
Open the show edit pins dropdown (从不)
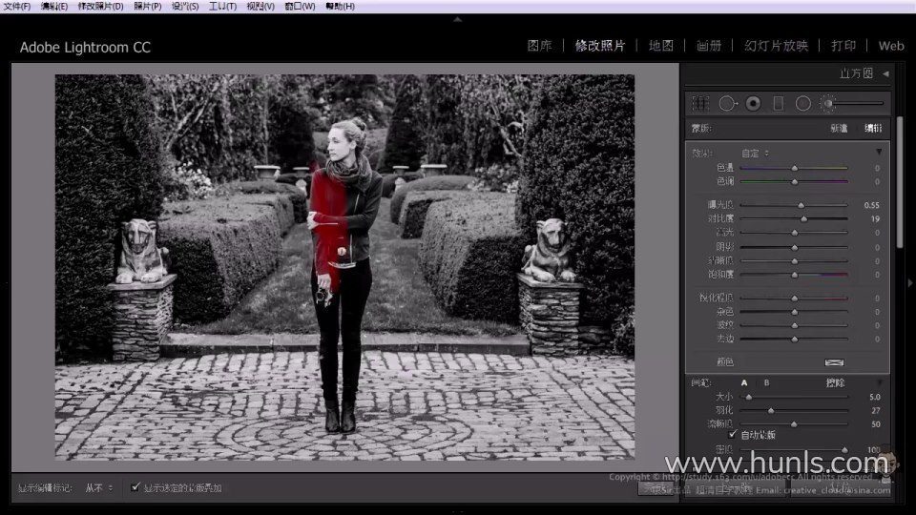[98, 487]
